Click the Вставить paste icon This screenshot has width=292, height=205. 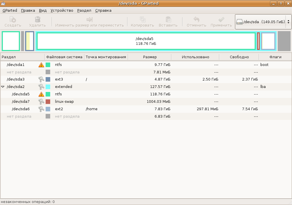(x=168, y=20)
